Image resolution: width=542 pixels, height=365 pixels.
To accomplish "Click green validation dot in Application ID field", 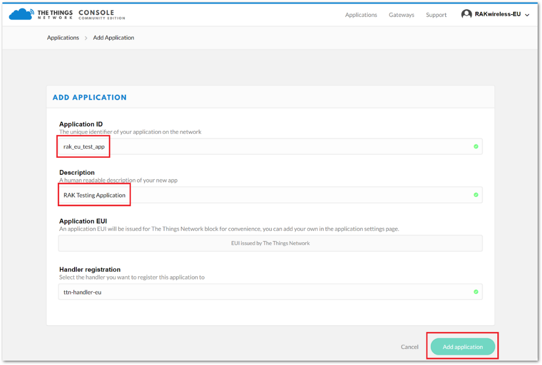I will pyautogui.click(x=476, y=147).
